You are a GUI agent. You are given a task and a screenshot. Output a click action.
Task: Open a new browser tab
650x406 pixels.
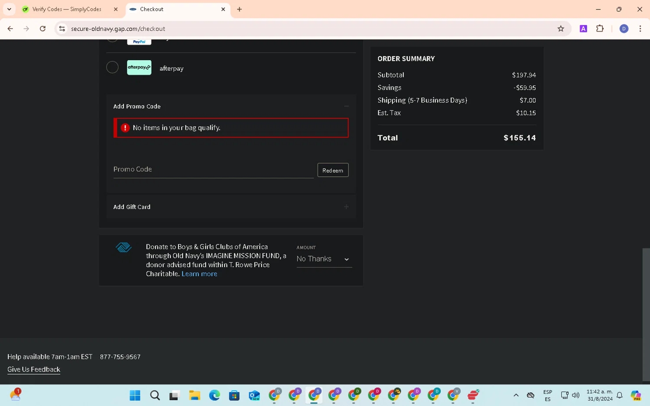239,9
